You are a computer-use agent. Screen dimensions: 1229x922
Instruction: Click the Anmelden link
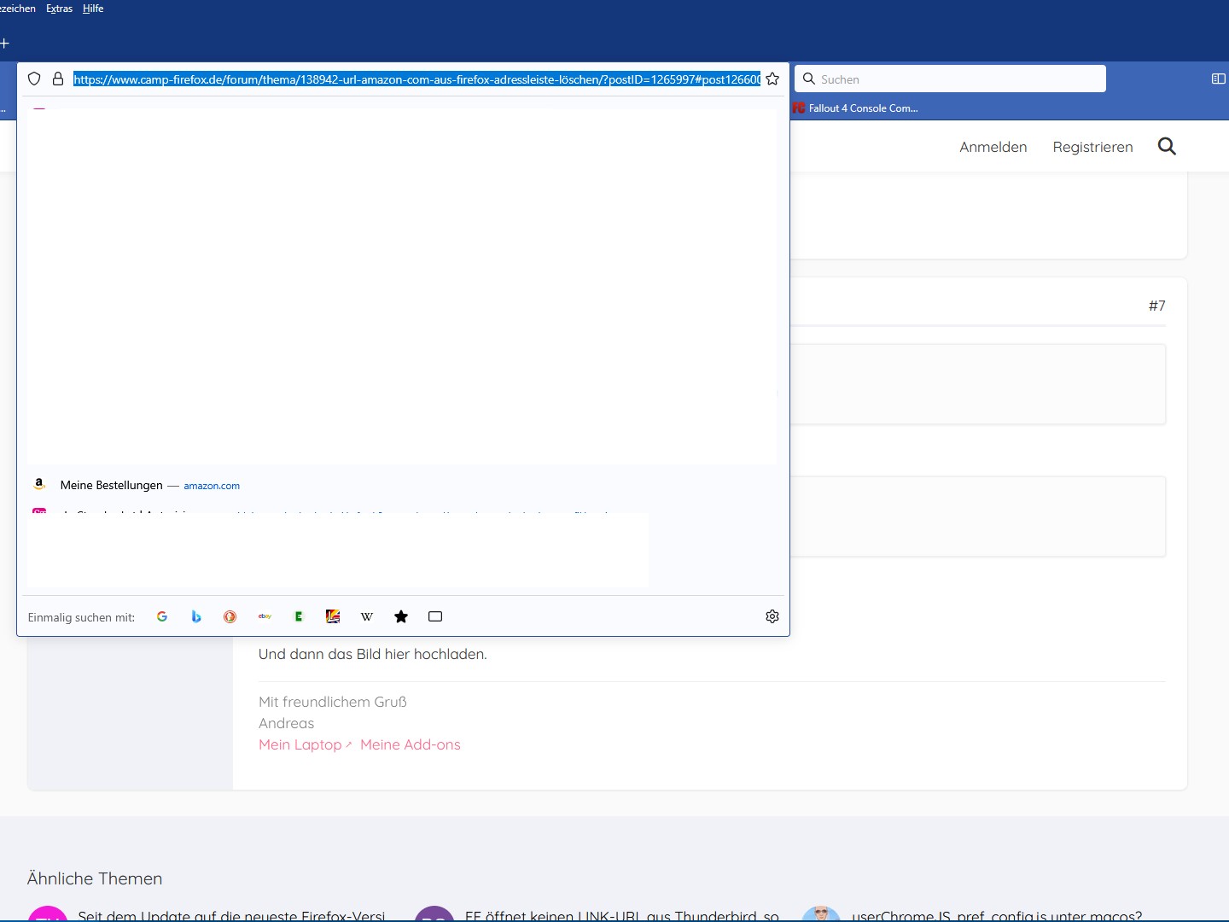coord(993,147)
